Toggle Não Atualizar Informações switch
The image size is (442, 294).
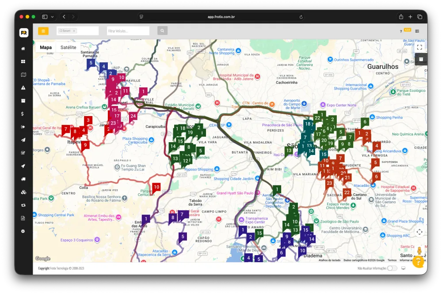392,268
